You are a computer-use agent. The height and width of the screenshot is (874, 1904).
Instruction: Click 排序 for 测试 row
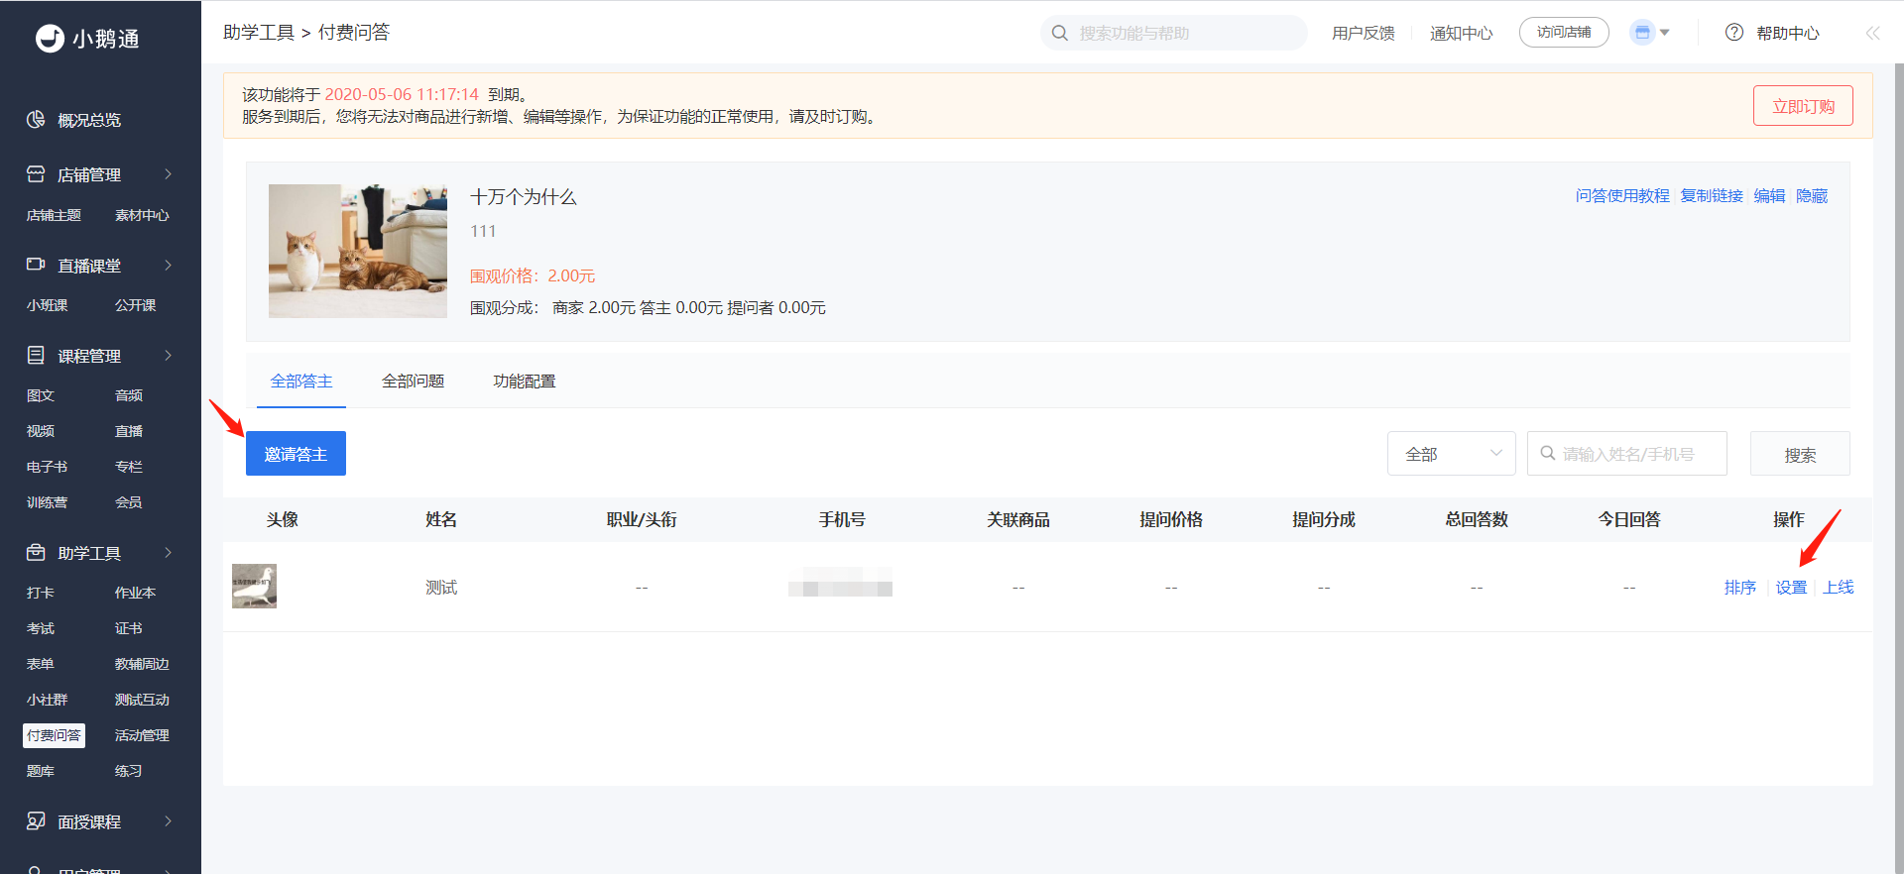coord(1740,588)
